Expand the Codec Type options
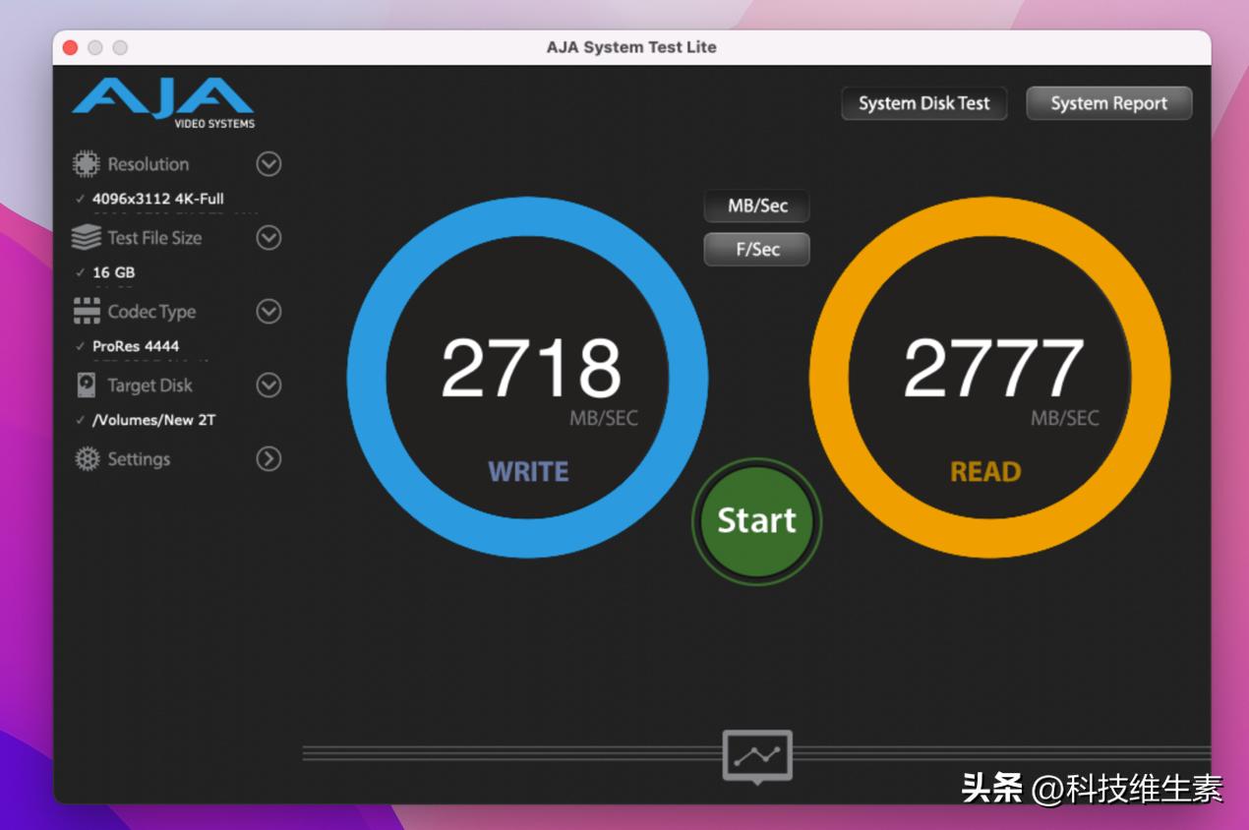Viewport: 1249px width, 830px height. click(x=268, y=312)
